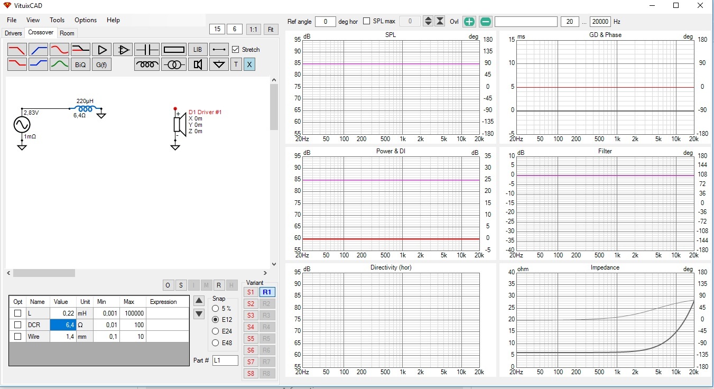Screen dimensions: 714x389
Task: Click the SPL max spinner arrows
Action: [428, 21]
